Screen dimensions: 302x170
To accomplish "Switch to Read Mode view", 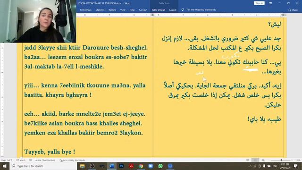I will (x=247, y=160).
